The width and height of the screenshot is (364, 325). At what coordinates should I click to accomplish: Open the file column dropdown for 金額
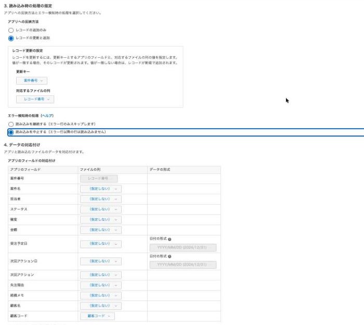tap(101, 230)
